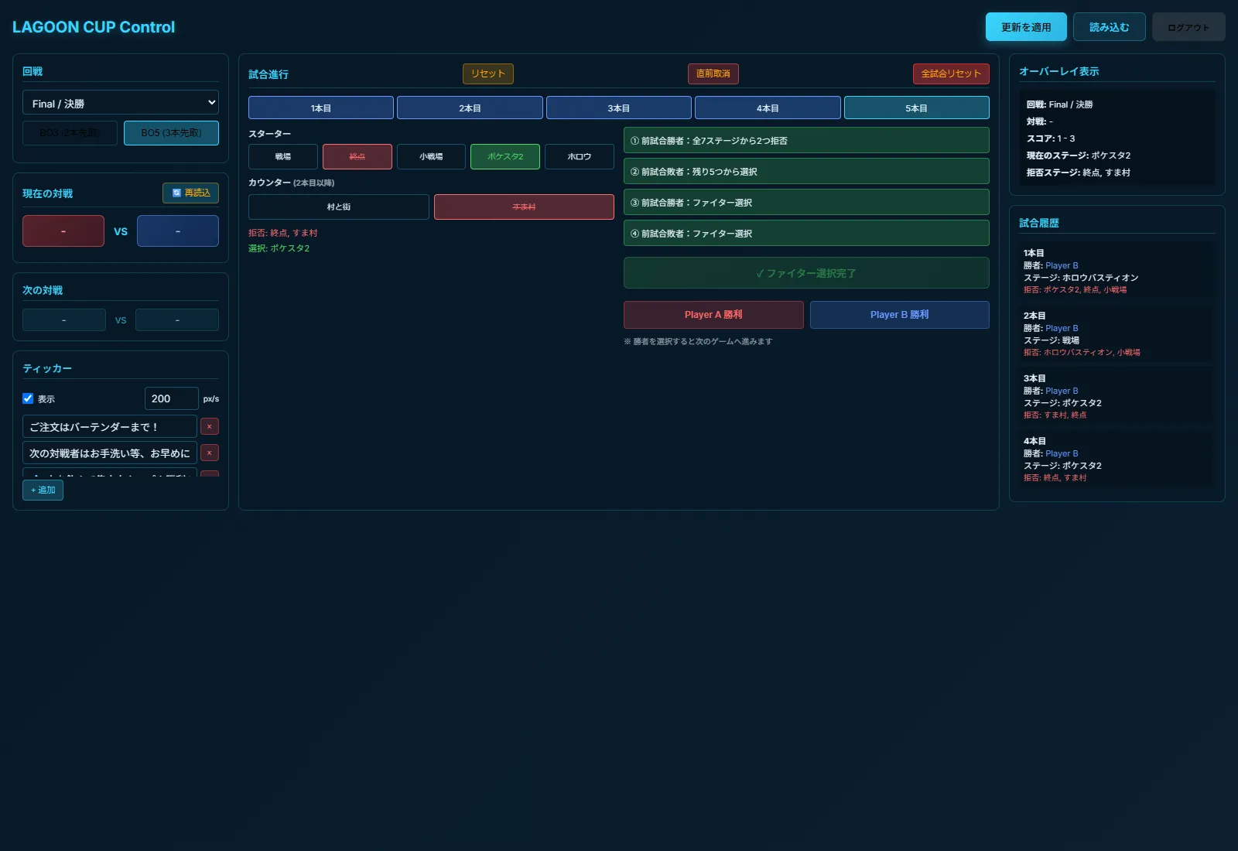Screen dimensions: 1238x851
Task: Declare Player B 勝利
Action: [x=899, y=315]
